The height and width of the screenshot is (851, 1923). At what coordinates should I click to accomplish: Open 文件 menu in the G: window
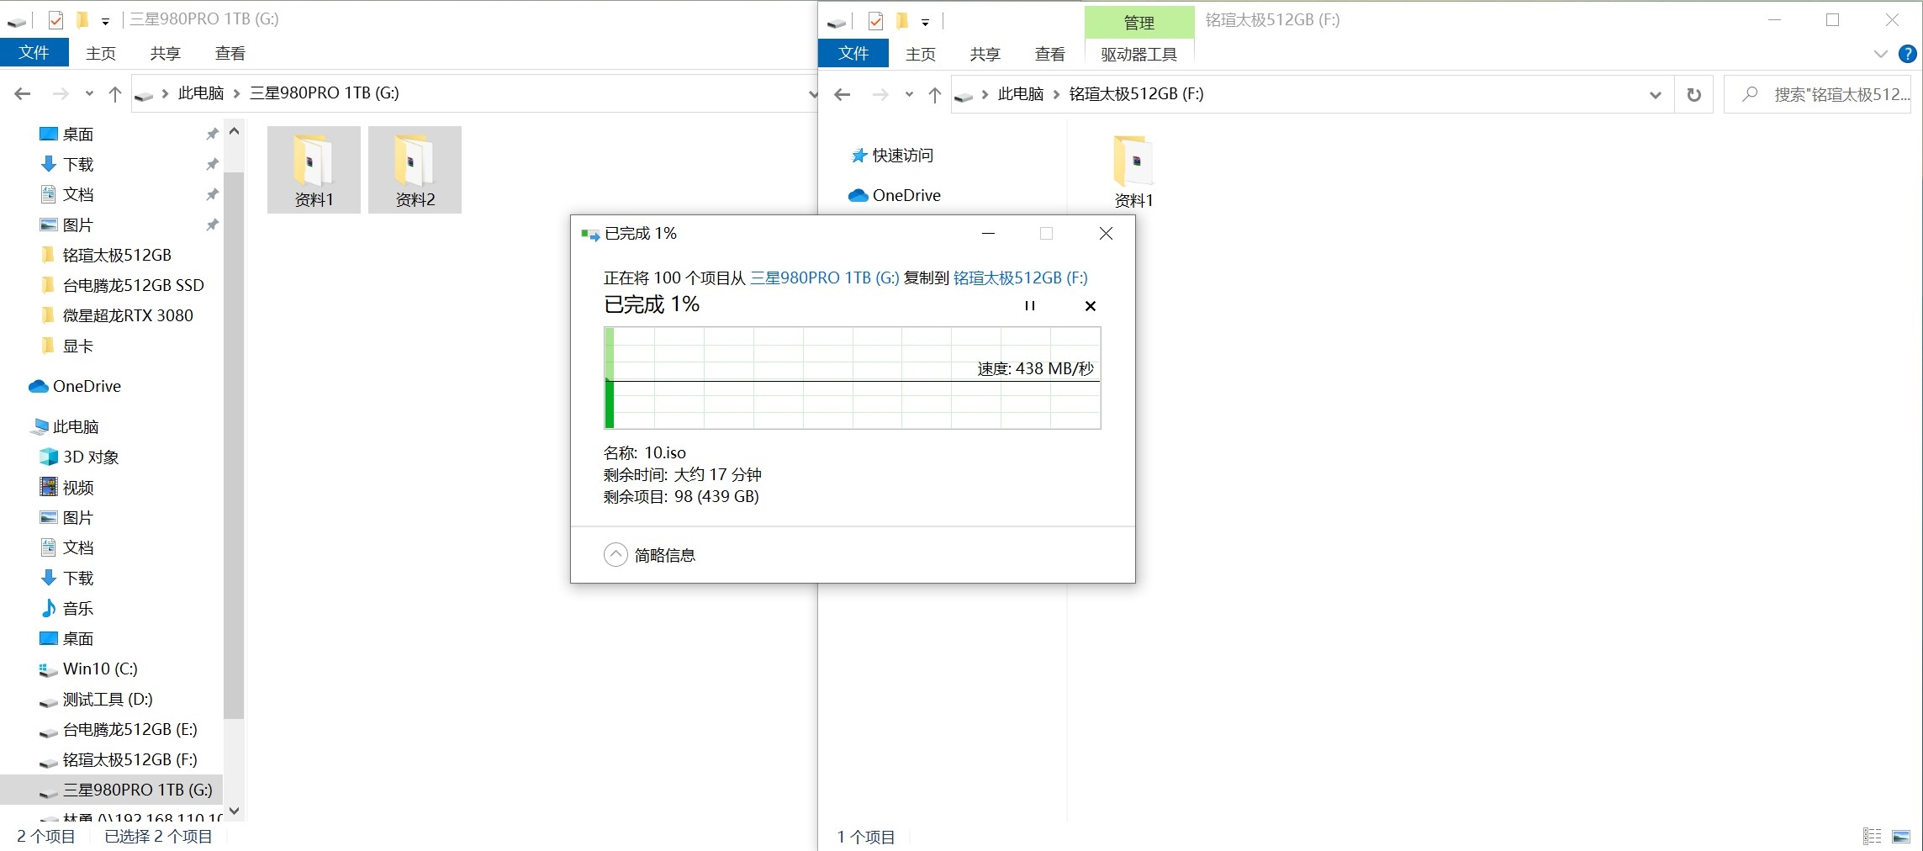[34, 53]
